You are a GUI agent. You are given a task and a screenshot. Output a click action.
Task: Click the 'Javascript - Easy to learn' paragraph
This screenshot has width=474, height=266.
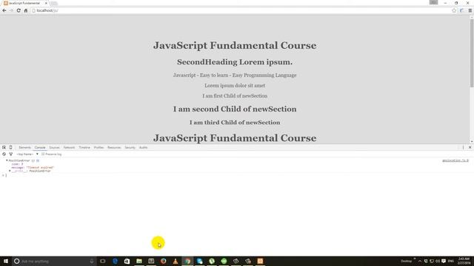pyautogui.click(x=235, y=75)
